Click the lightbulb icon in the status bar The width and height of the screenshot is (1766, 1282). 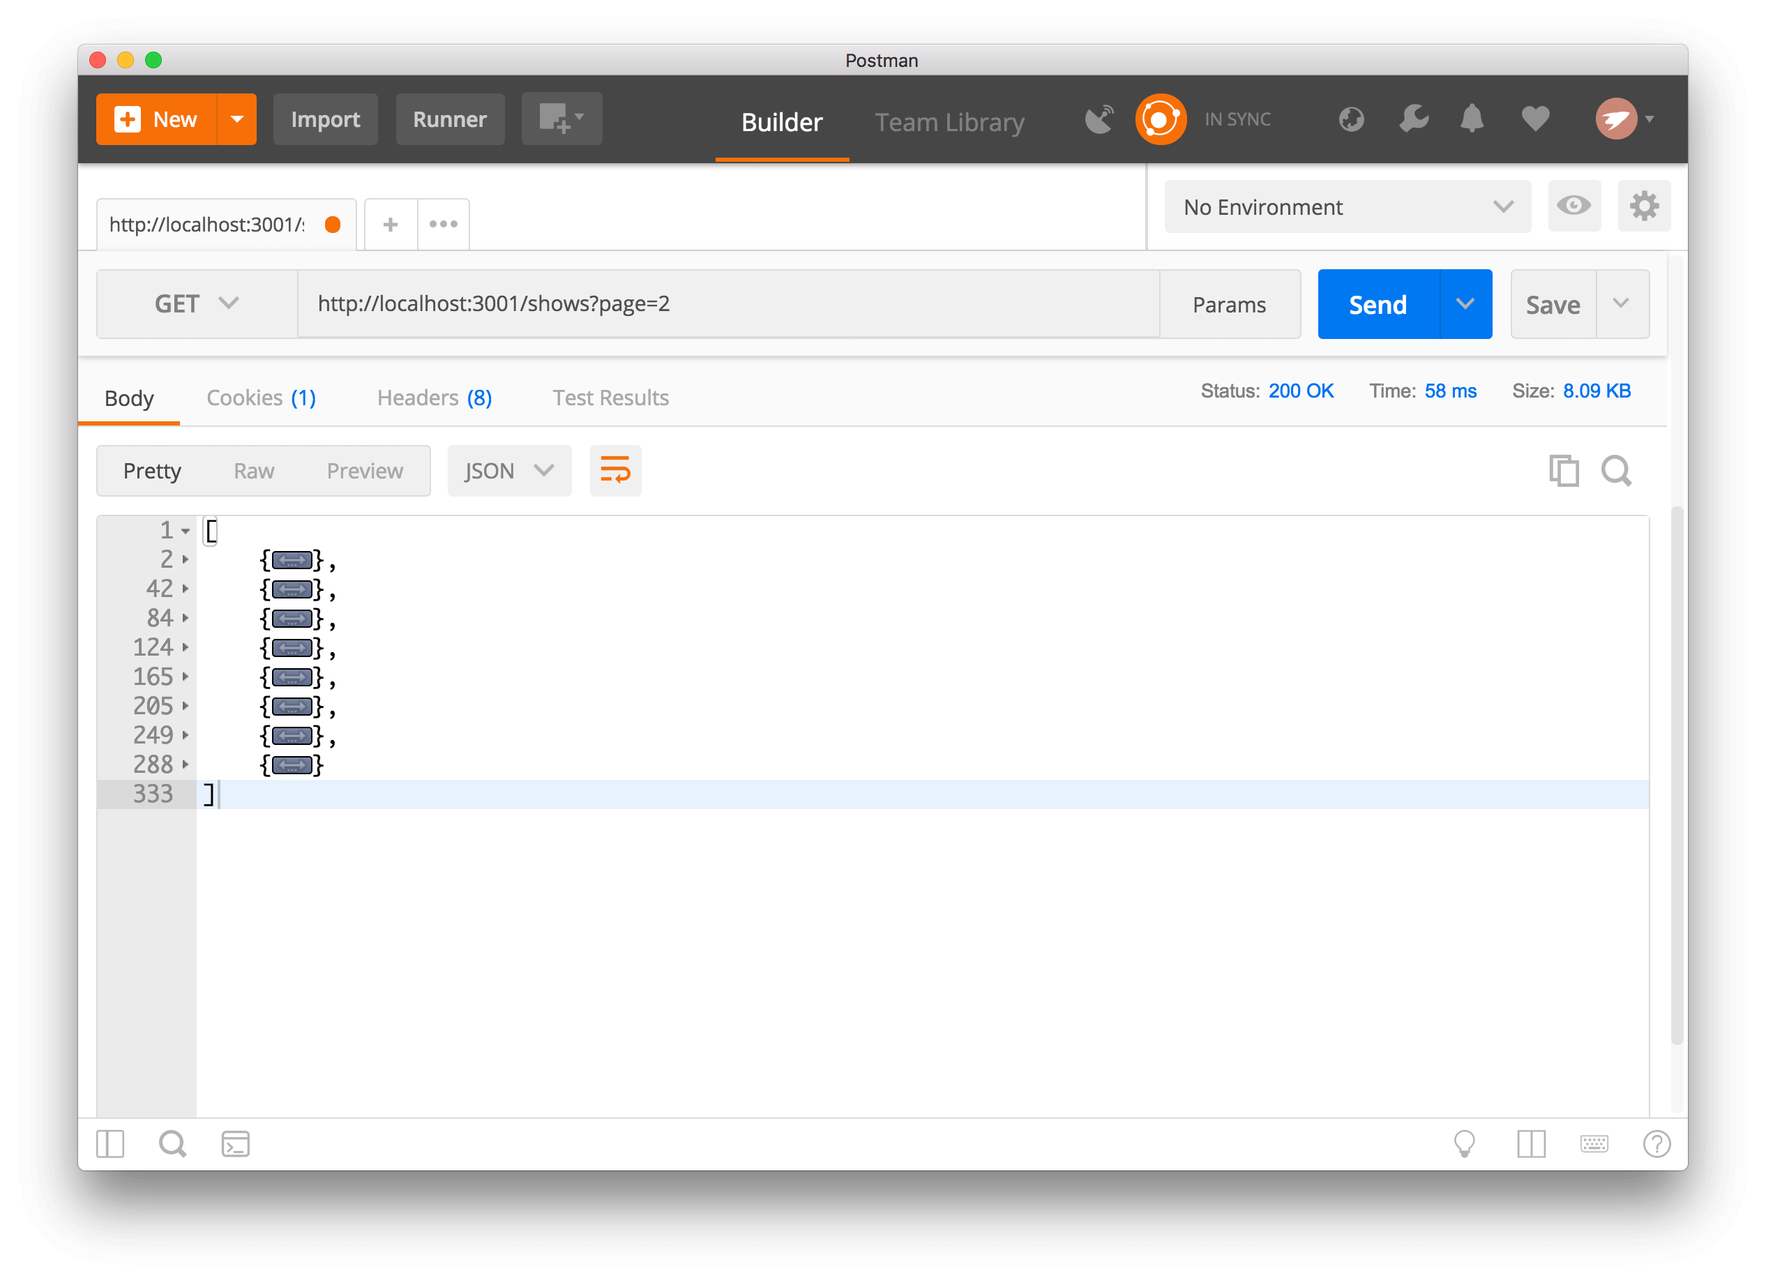[x=1465, y=1144]
